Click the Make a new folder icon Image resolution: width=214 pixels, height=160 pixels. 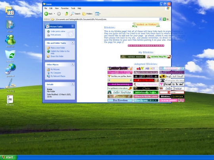(48, 48)
